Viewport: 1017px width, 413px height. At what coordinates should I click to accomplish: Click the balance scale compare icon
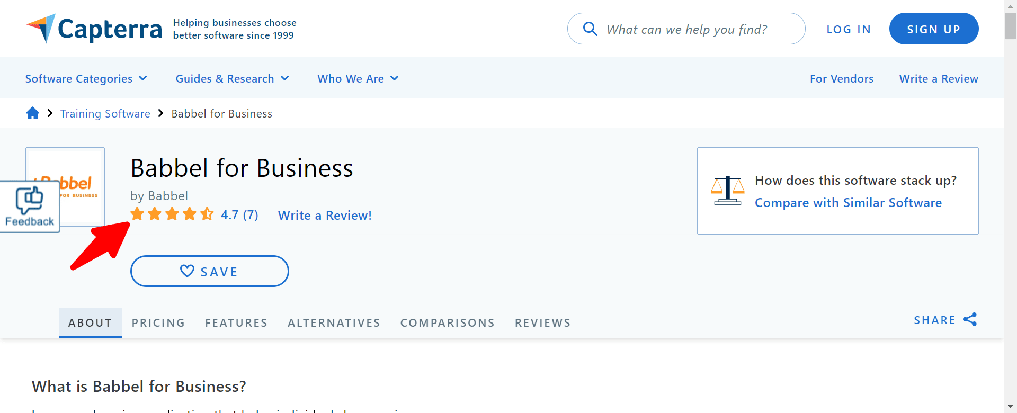pos(727,191)
